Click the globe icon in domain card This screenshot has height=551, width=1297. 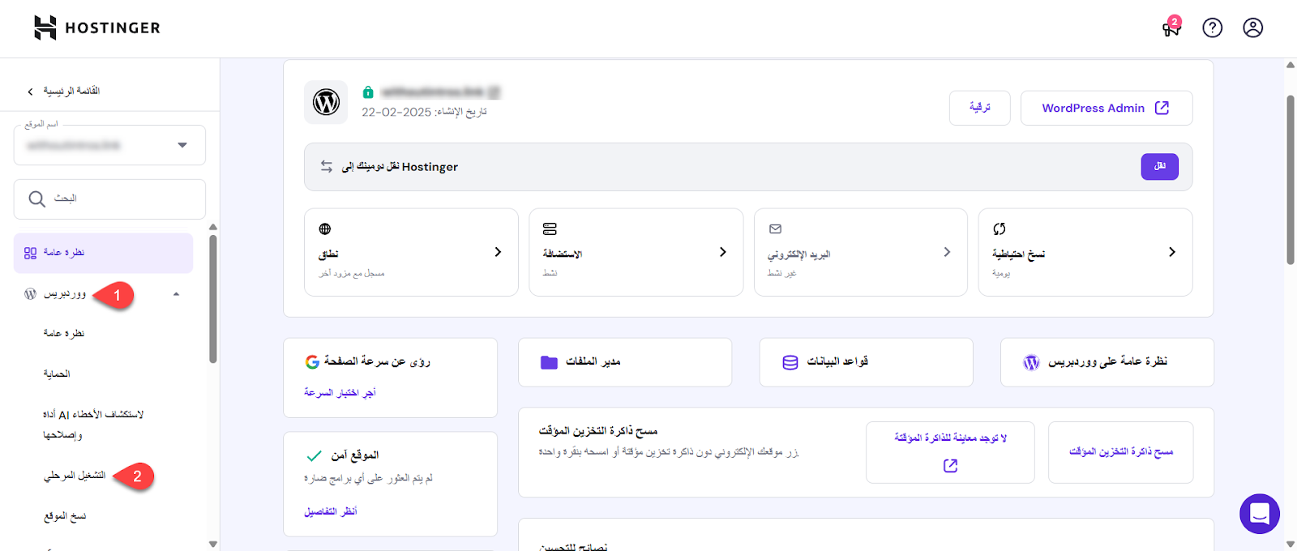click(325, 229)
